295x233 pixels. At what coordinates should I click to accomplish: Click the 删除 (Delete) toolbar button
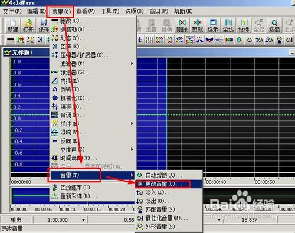[182, 25]
